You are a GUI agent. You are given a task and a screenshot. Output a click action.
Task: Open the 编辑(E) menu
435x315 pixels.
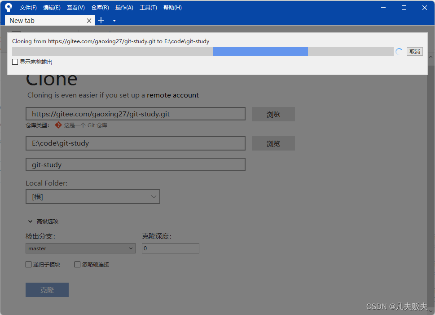click(x=52, y=8)
